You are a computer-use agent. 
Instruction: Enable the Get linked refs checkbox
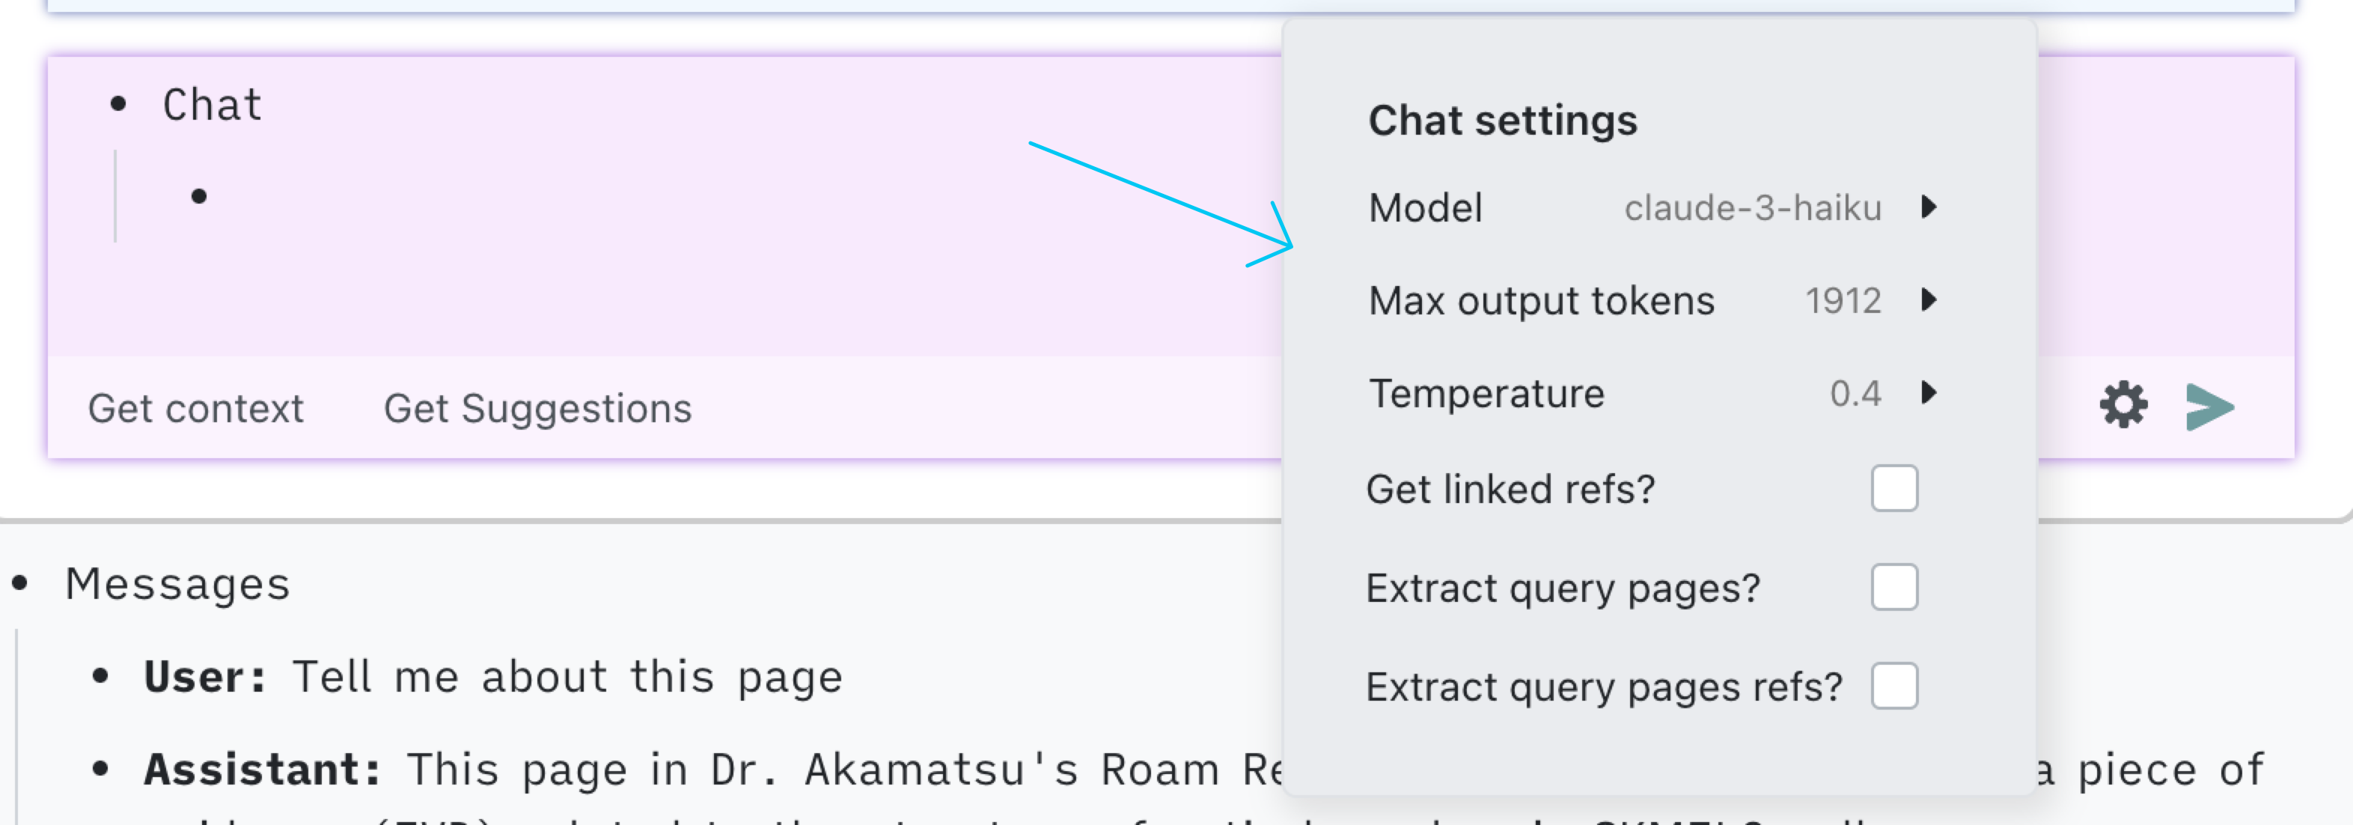tap(1893, 489)
